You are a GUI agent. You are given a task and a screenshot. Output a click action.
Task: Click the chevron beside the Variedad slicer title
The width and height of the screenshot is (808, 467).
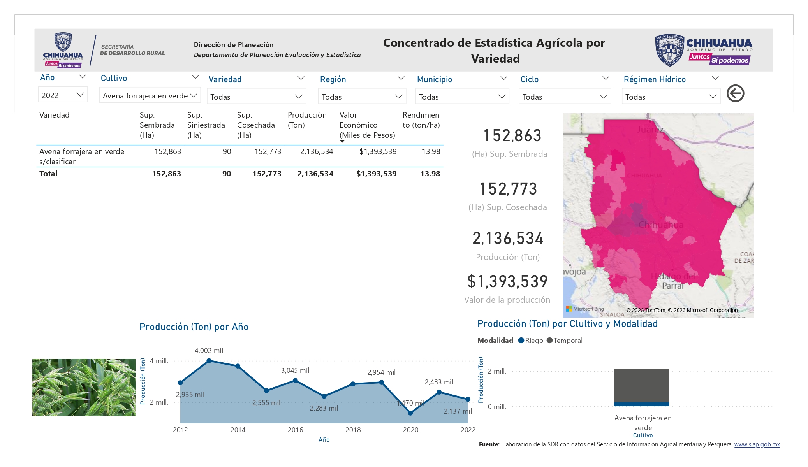[x=301, y=78]
